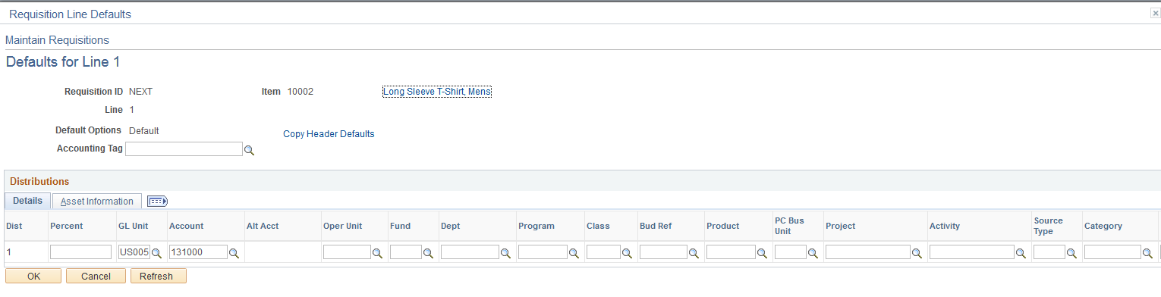Click the Program input field
This screenshot has height=297, width=1161.
(543, 252)
